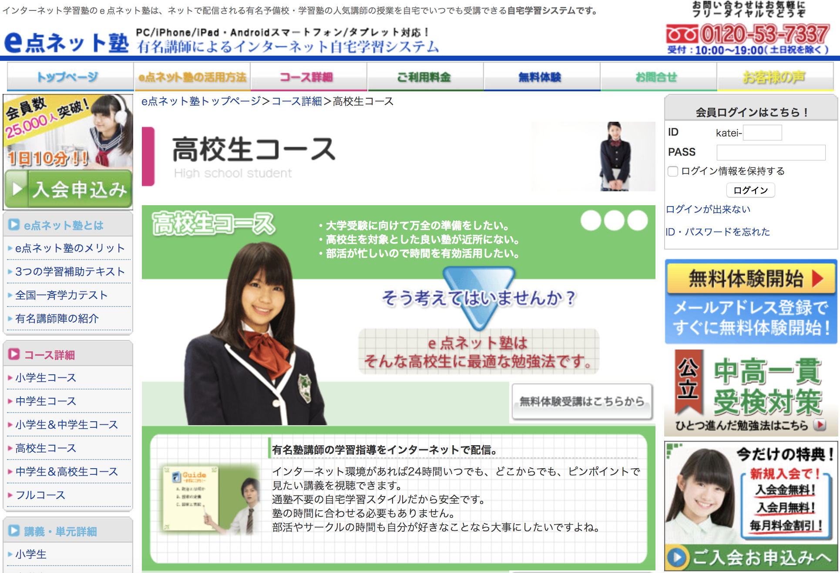Screen dimensions: 840x573
Task: Open 小学生＆中学生コース in the sidebar
Action: [67, 425]
